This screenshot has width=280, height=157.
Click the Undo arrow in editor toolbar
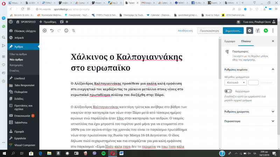52,31
